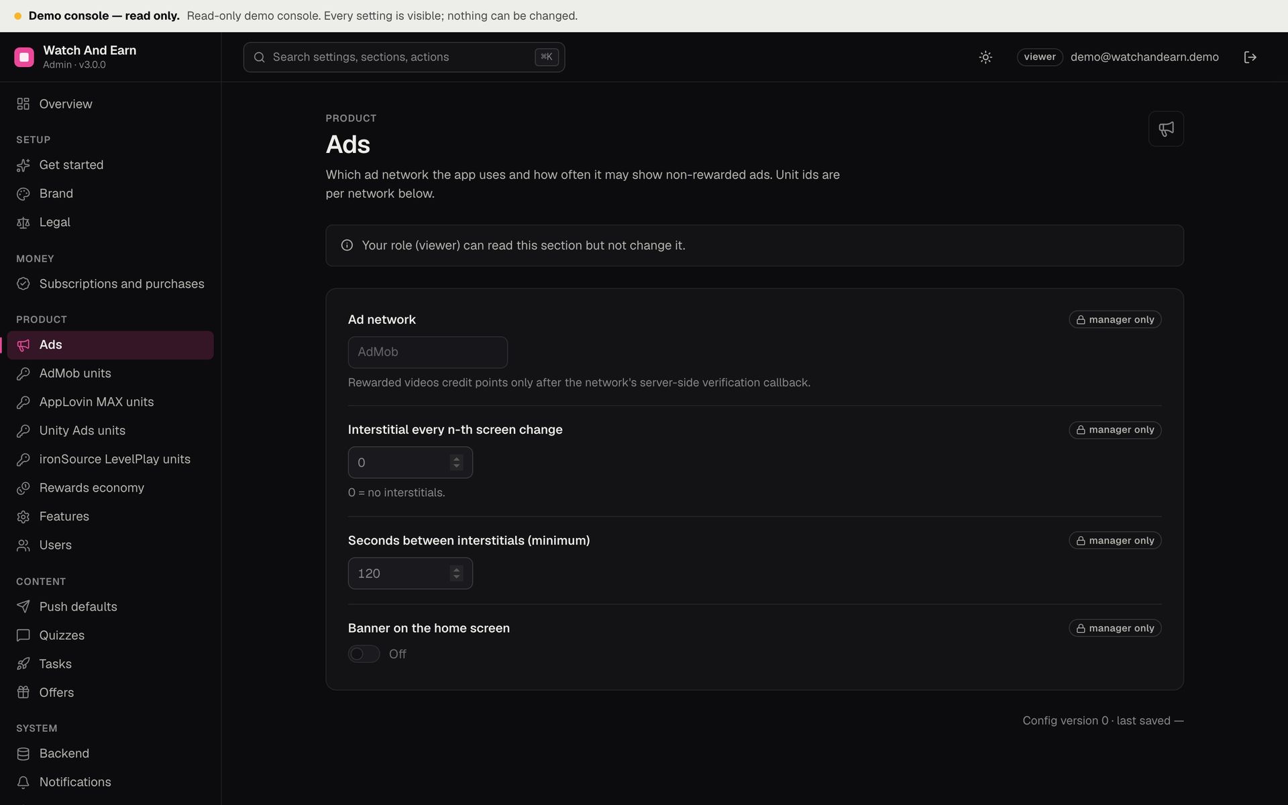Click the stepper arrows on Interstitial n-th field

(x=456, y=462)
